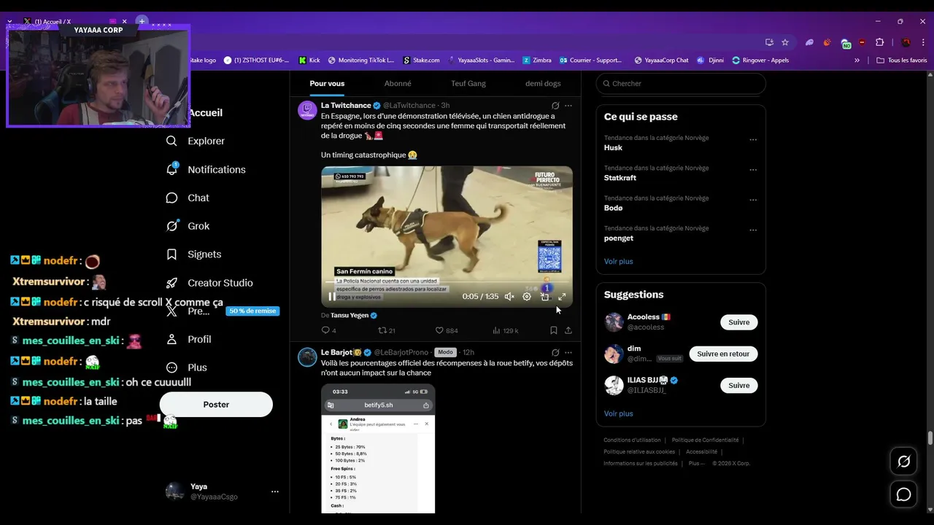Open Chrome three-dot menu

click(924, 42)
